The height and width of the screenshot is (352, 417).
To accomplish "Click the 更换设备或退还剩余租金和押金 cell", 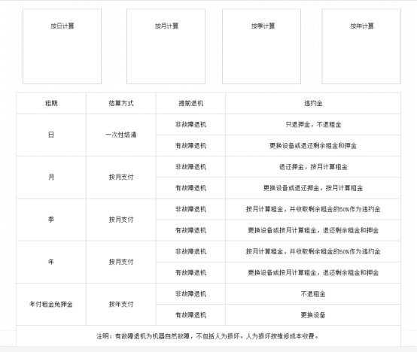I will click(313, 146).
